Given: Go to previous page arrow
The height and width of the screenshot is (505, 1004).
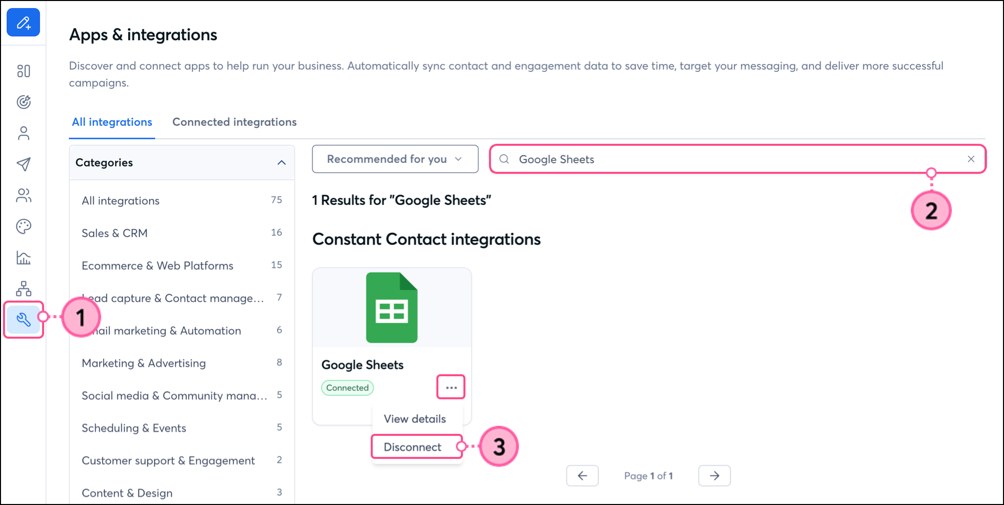Looking at the screenshot, I should pos(582,475).
